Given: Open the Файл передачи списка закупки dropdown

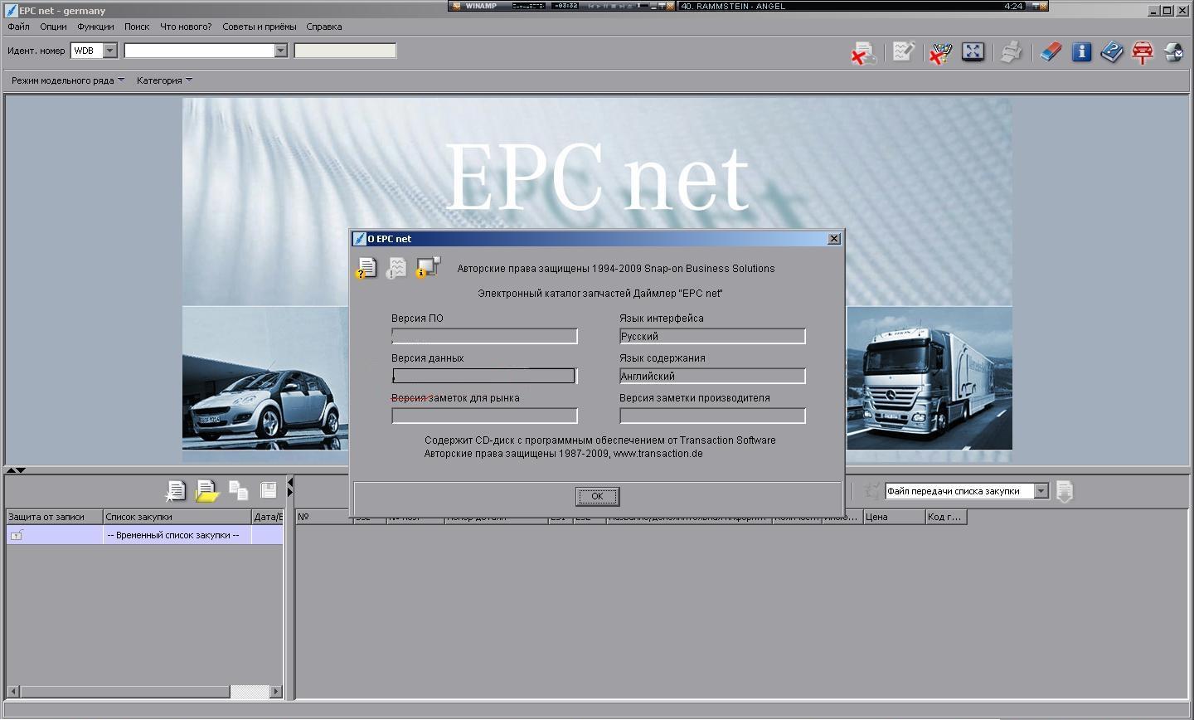Looking at the screenshot, I should click(1041, 491).
